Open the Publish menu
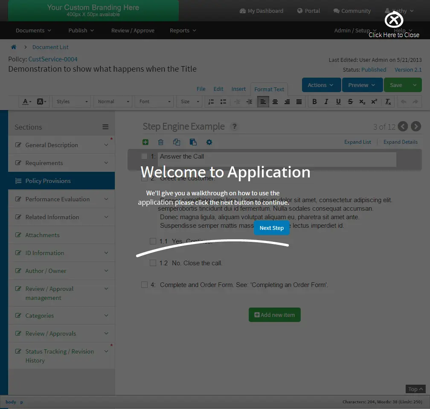 [x=81, y=30]
